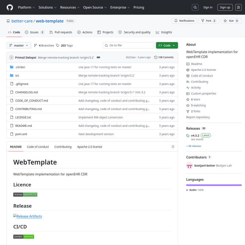Open the Pricing link

point(139,7)
